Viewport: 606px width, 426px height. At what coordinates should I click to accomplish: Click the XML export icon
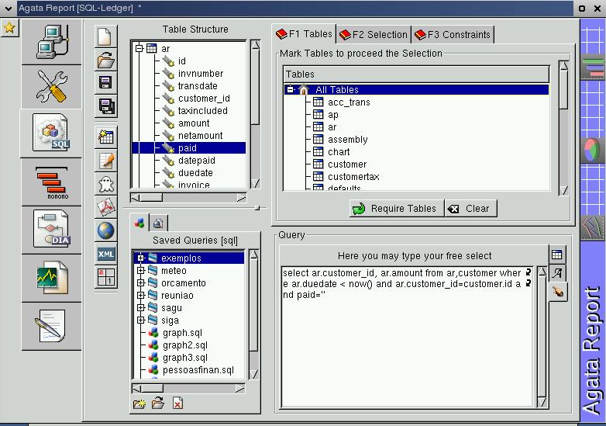(x=106, y=254)
